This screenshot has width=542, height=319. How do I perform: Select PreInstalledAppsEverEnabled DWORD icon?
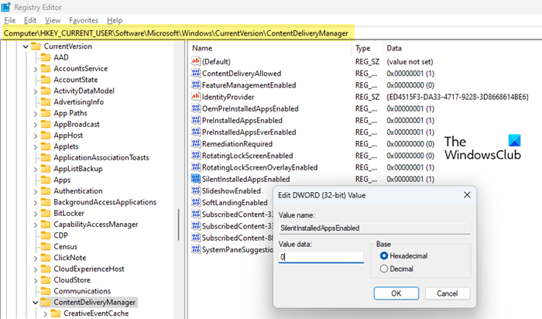point(196,132)
